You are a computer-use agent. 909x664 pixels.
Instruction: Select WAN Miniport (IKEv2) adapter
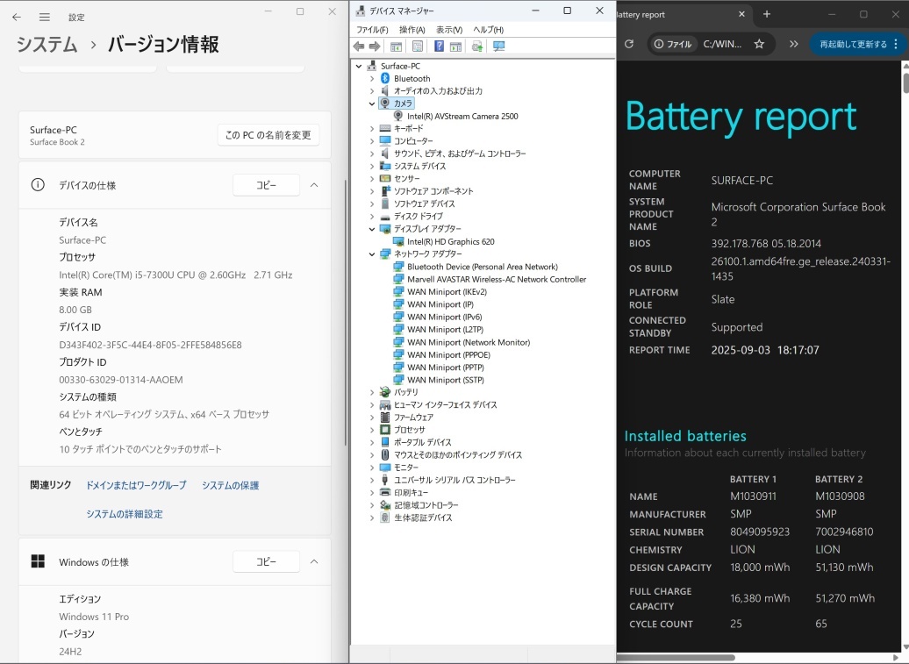[x=447, y=292]
